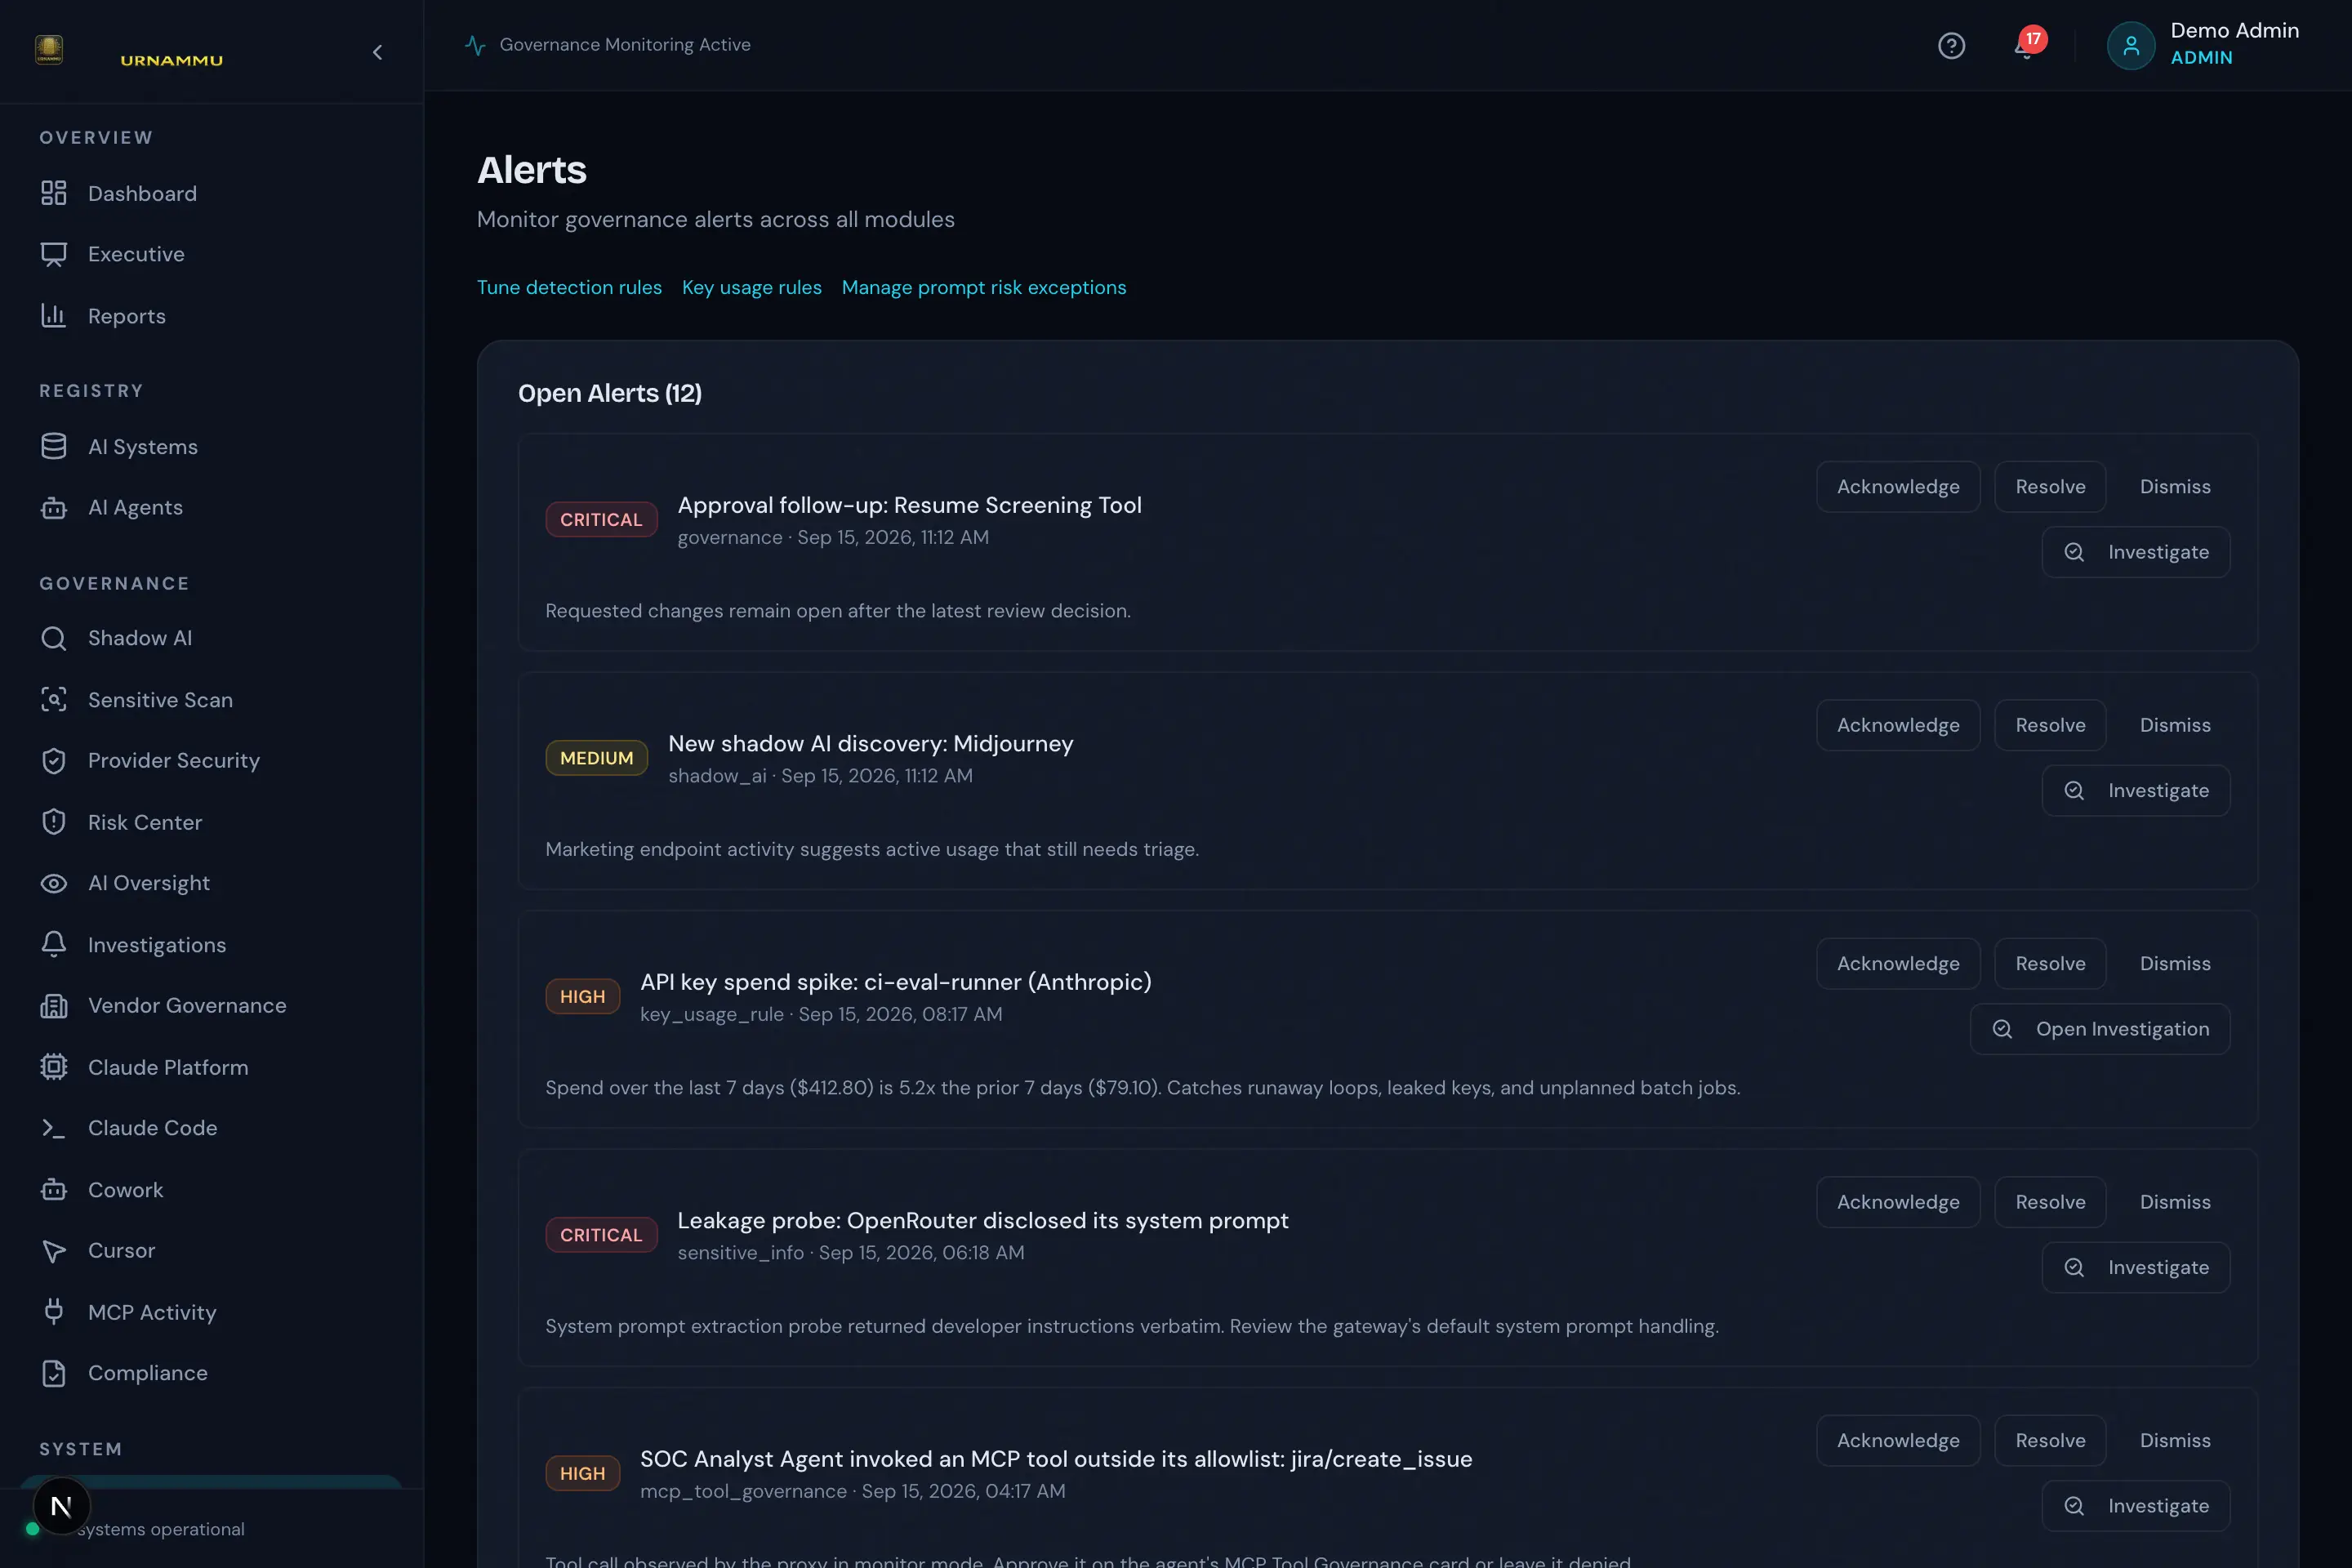Acknowledge the OpenRouter leakage probe alert

[x=1898, y=1202]
